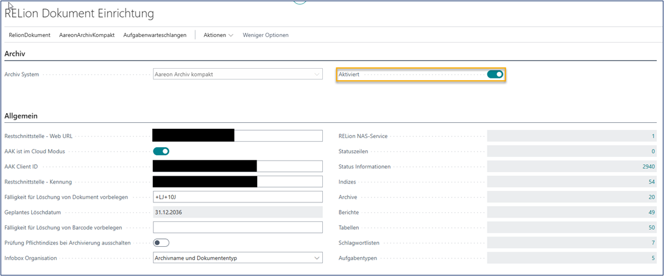Collapse the Allgemein section header

[23, 115]
